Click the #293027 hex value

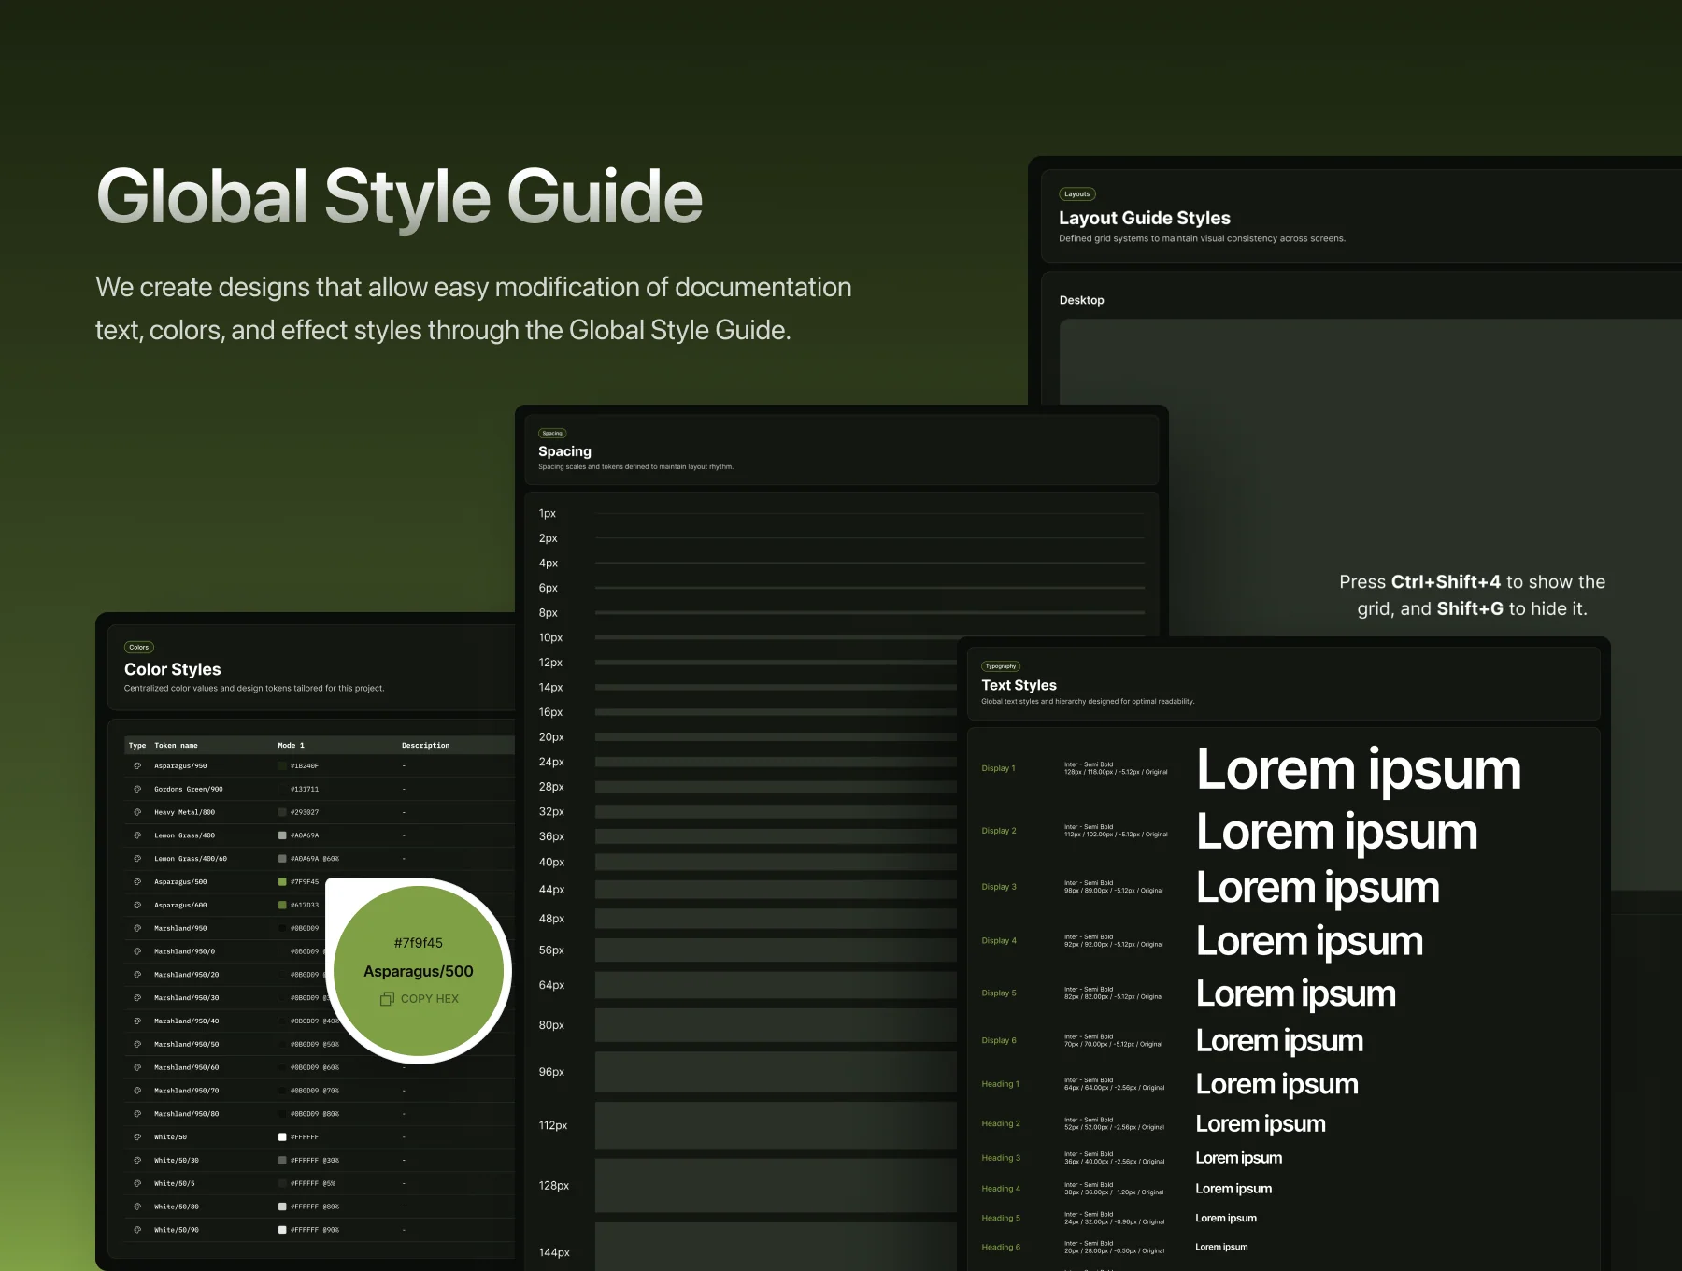click(305, 812)
